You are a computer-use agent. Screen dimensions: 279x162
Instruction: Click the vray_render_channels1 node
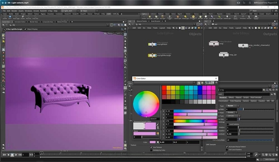pyautogui.click(x=243, y=46)
